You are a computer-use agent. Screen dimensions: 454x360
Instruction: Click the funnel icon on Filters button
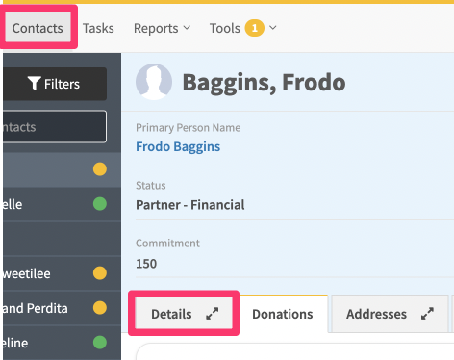pyautogui.click(x=34, y=84)
